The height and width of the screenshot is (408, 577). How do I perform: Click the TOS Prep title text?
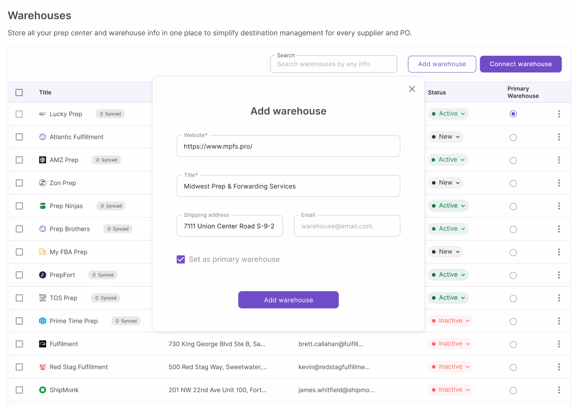(63, 298)
